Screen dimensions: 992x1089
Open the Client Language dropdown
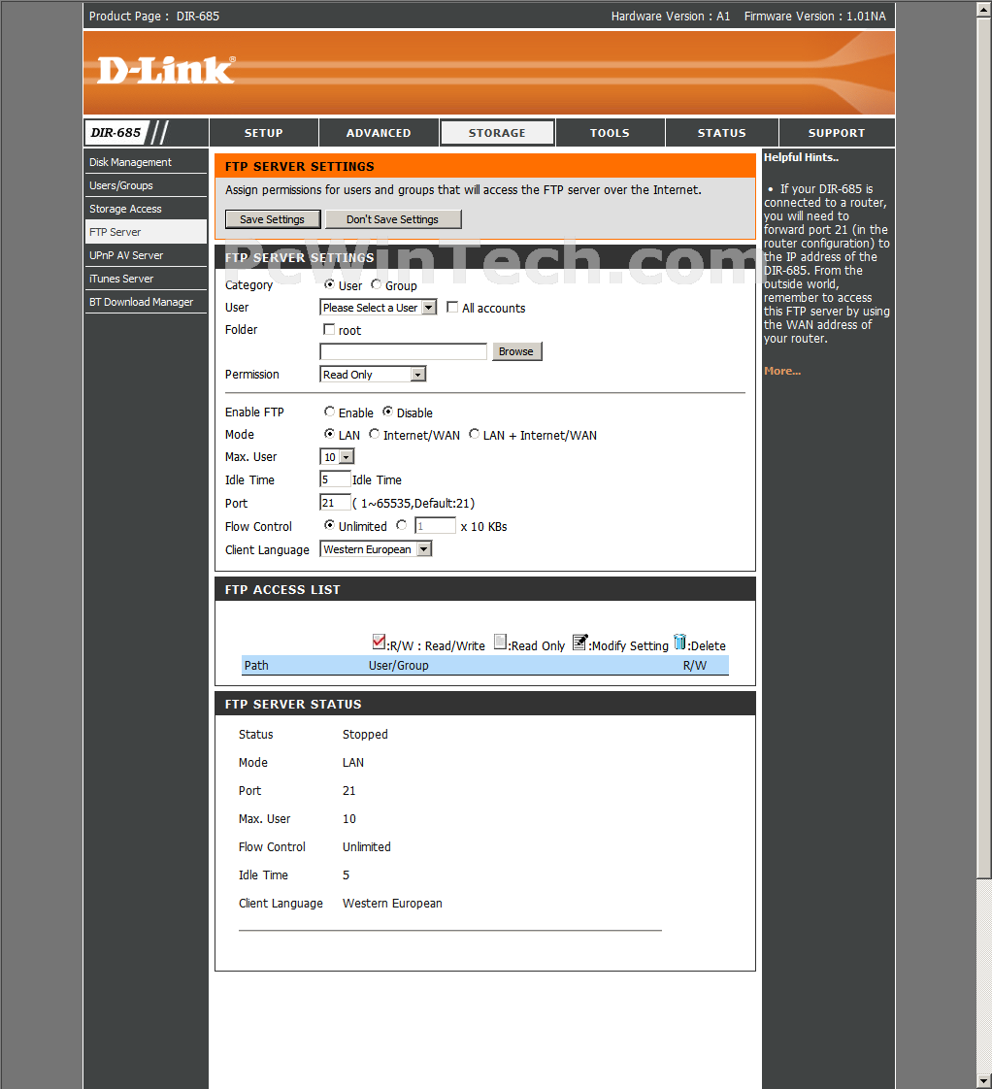click(376, 549)
